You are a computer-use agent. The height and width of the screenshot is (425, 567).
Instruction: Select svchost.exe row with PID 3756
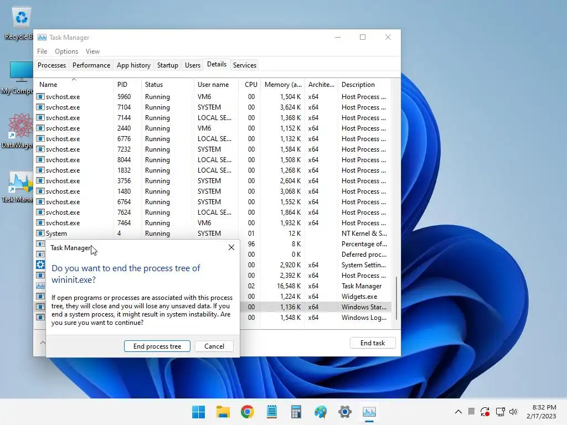(x=213, y=181)
